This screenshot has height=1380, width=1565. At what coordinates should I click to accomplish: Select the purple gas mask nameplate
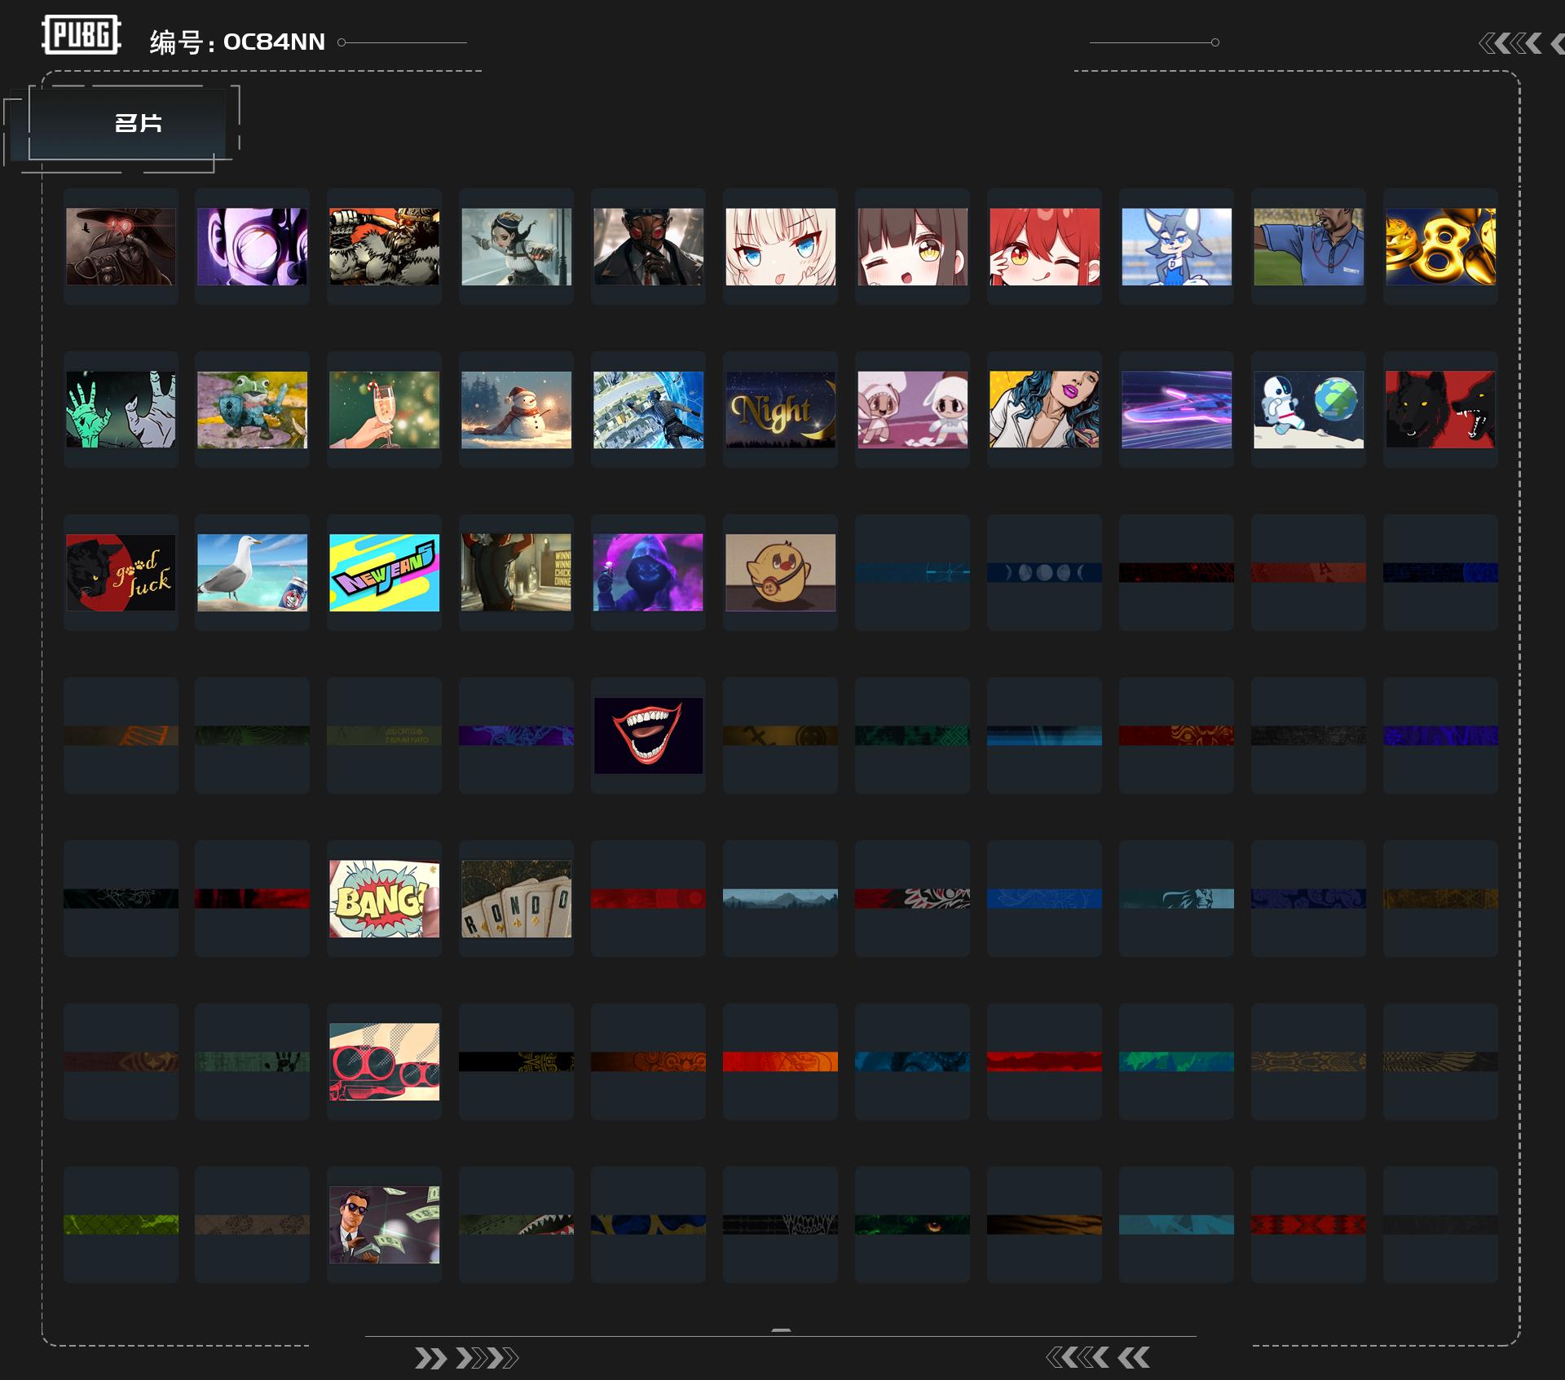click(253, 246)
